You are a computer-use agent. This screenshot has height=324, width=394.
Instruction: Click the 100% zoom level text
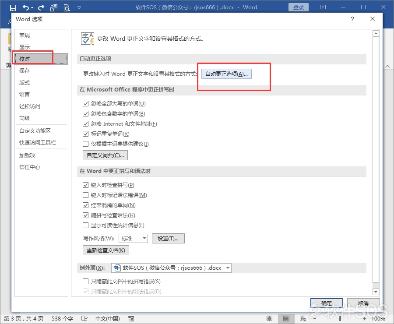point(378,318)
